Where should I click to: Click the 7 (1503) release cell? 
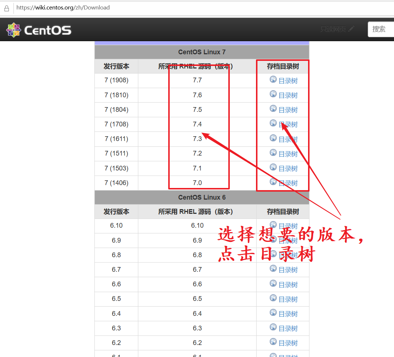pyautogui.click(x=116, y=168)
